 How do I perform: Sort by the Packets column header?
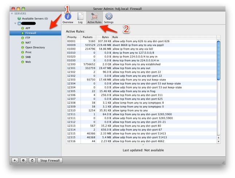89,37
